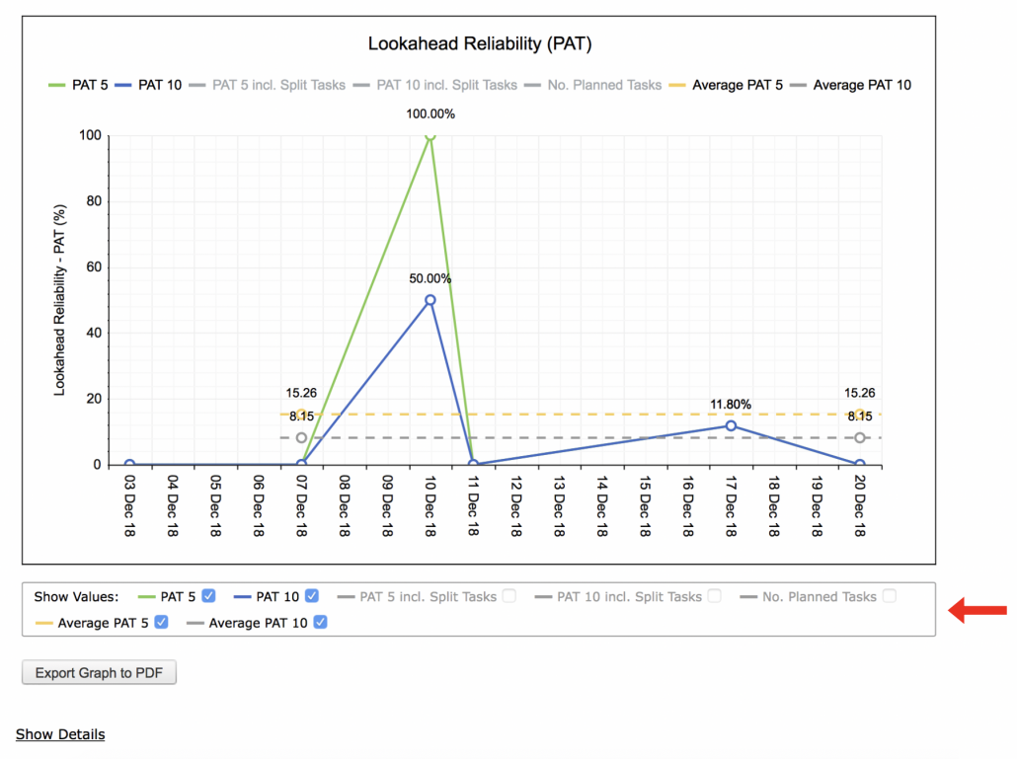Image resolution: width=1017 pixels, height=759 pixels.
Task: Uncheck the PAT 5 show values checkbox
Action: click(x=208, y=596)
